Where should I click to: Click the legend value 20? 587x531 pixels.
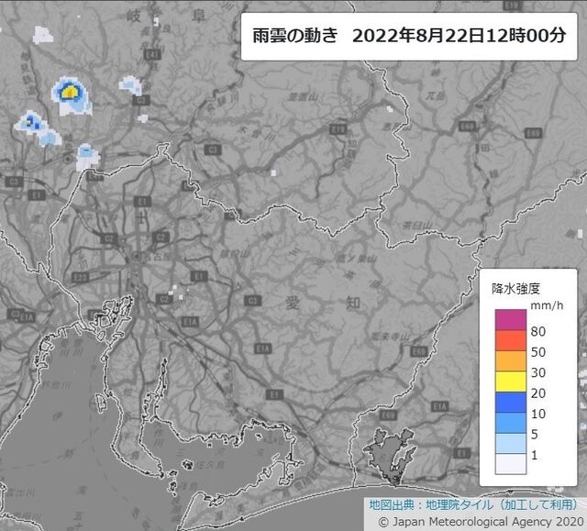tap(538, 393)
